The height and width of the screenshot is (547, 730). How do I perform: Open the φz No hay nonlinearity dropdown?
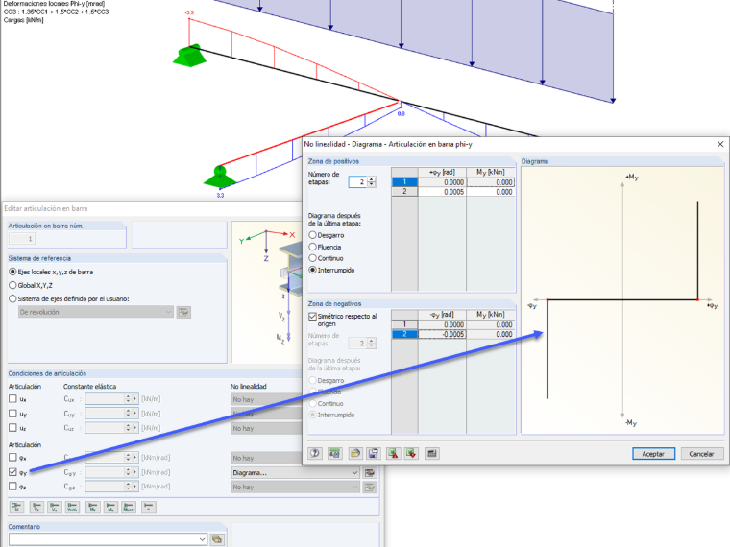coord(296,487)
